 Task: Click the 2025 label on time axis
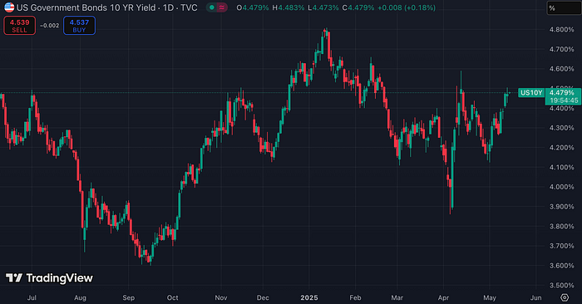tap(309, 297)
